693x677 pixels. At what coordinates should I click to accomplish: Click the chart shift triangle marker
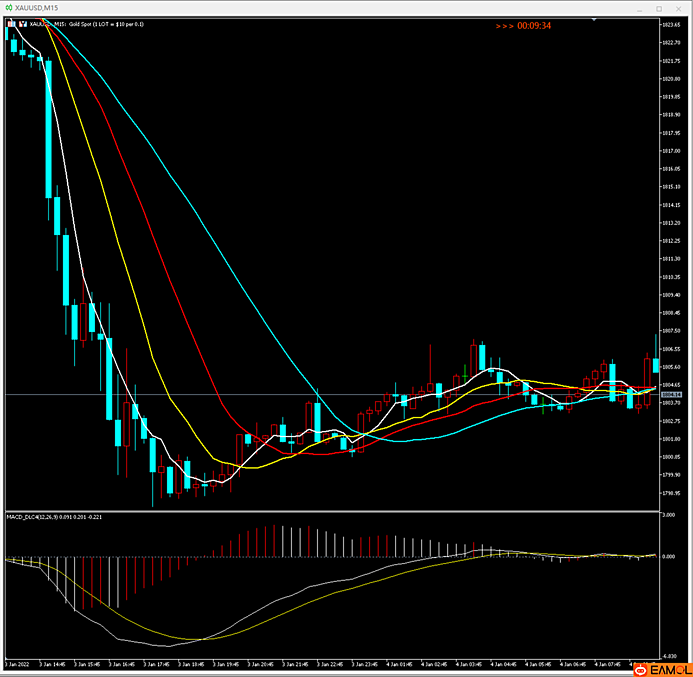[594, 19]
